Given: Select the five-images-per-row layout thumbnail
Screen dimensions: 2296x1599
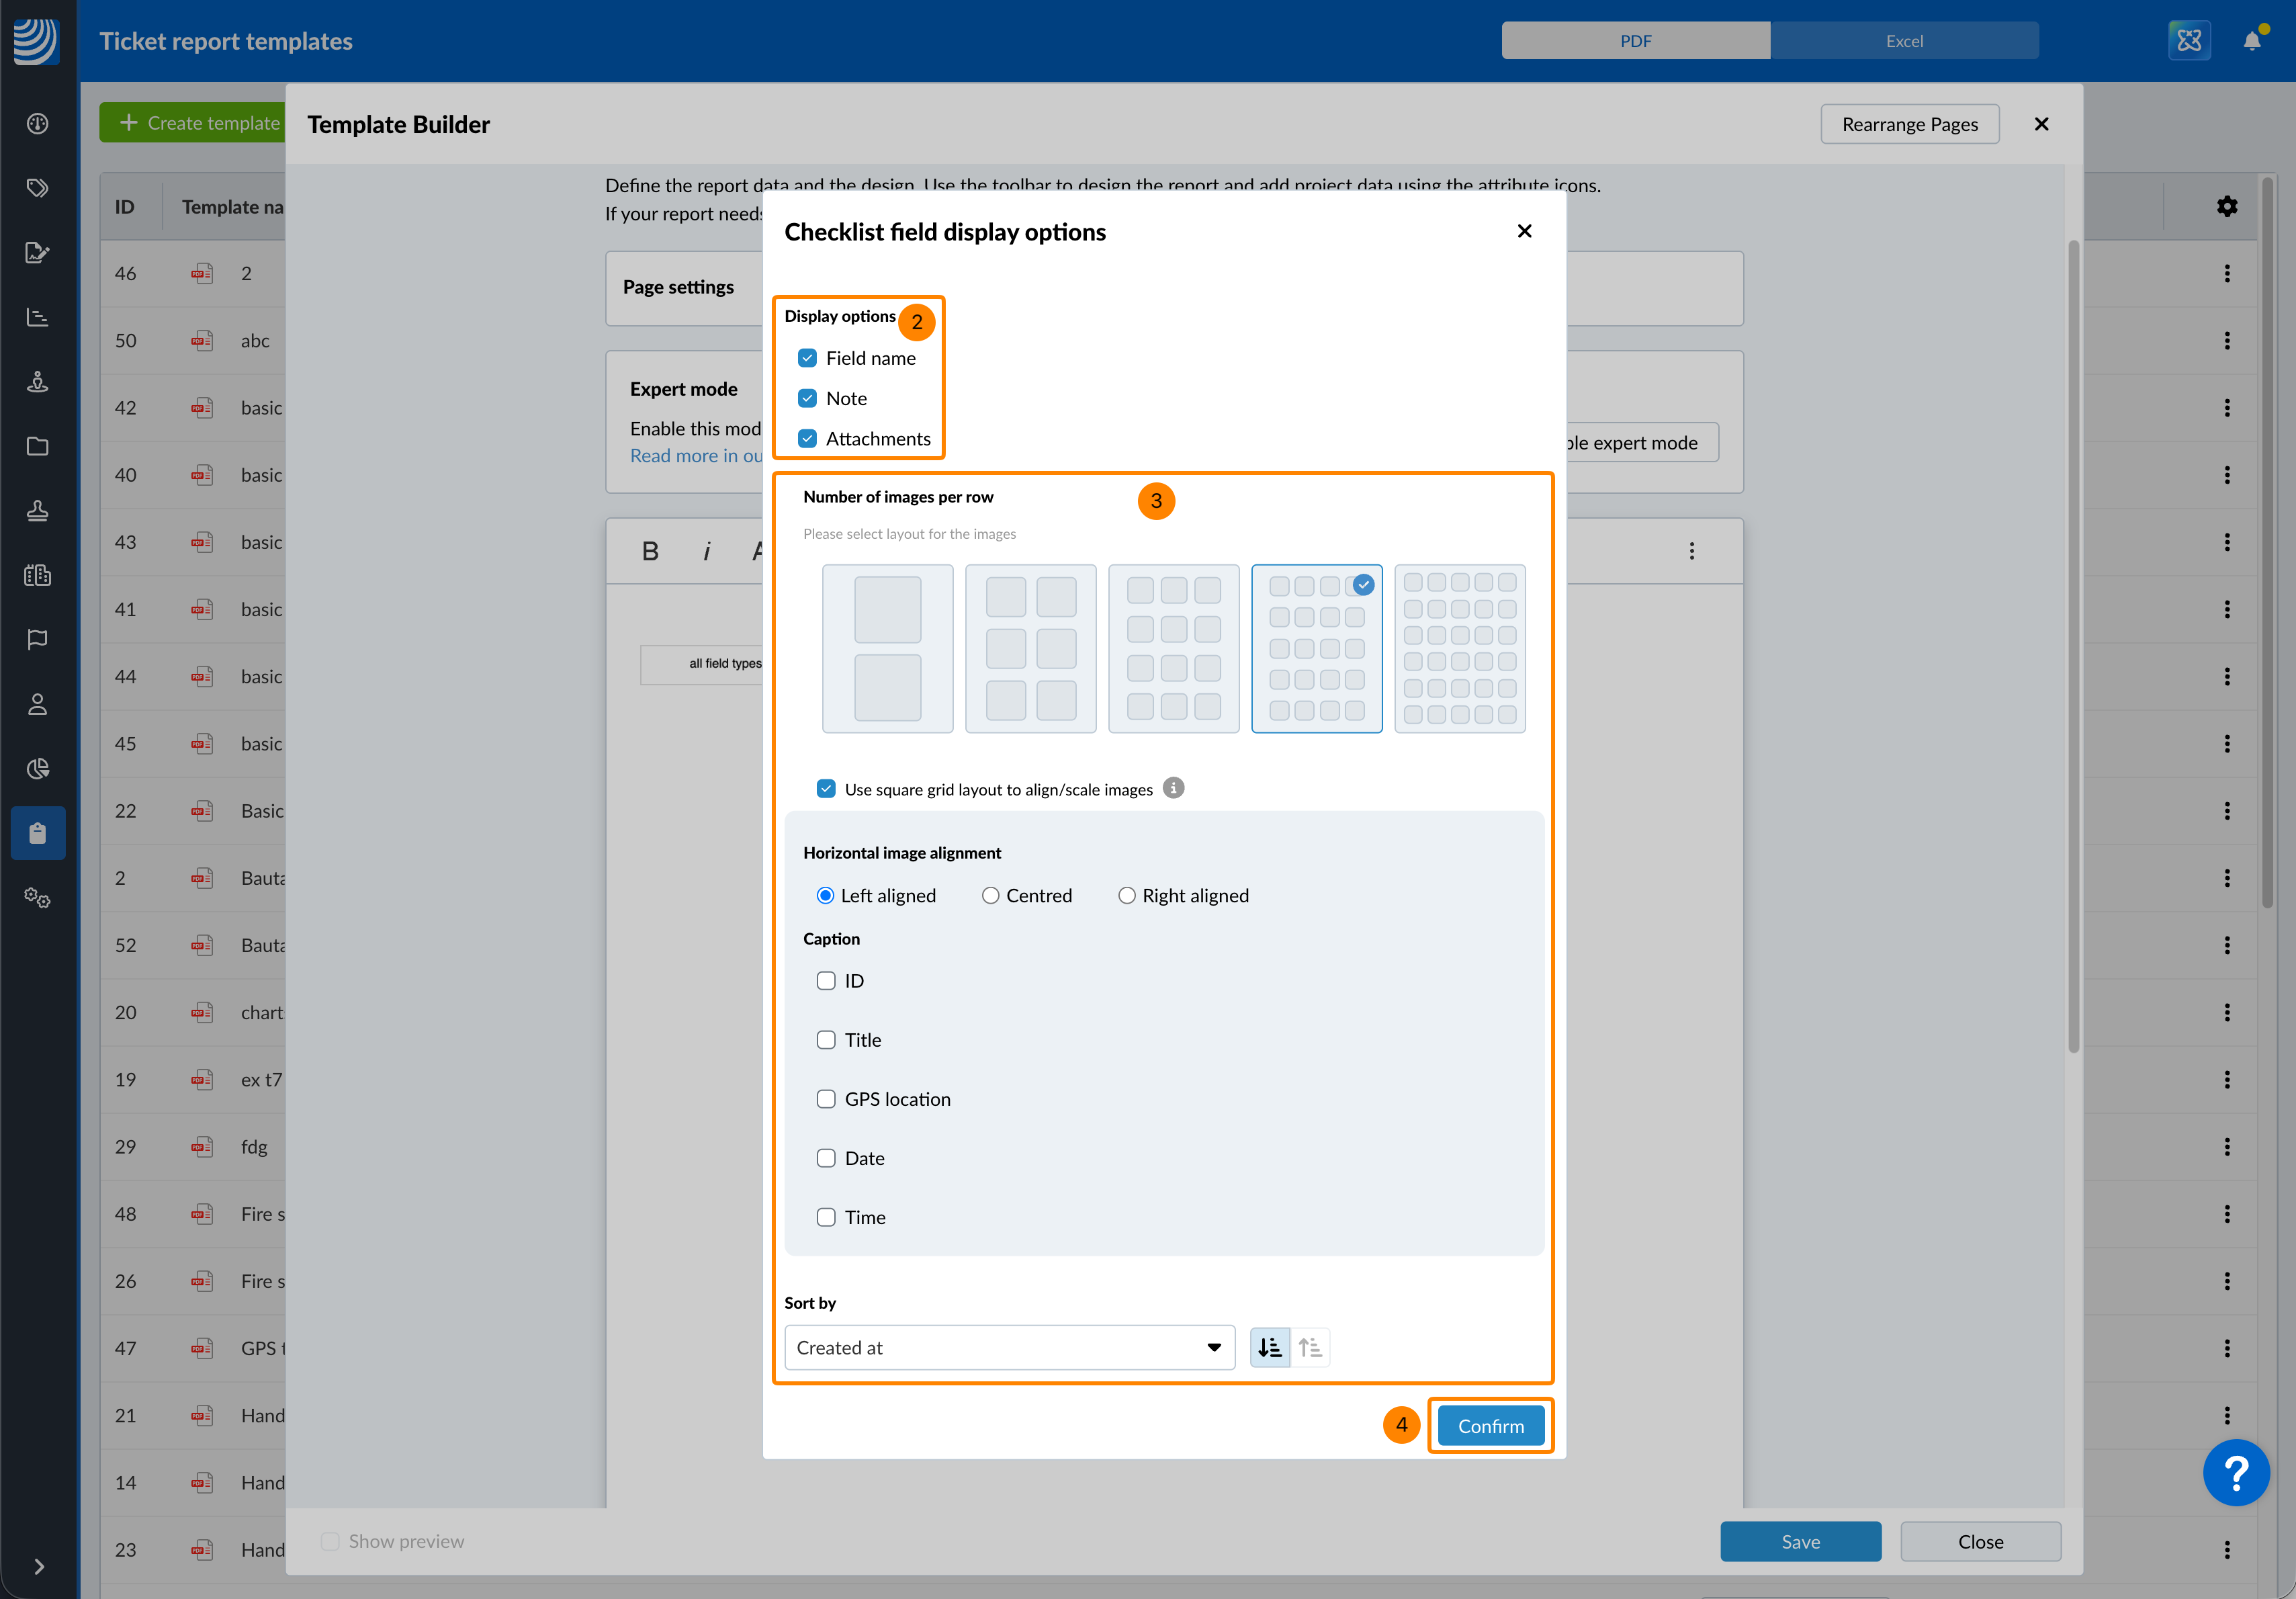Looking at the screenshot, I should [1459, 648].
